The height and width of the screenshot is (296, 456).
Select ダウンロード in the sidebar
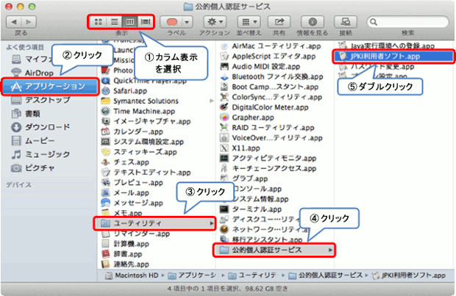coord(40,127)
